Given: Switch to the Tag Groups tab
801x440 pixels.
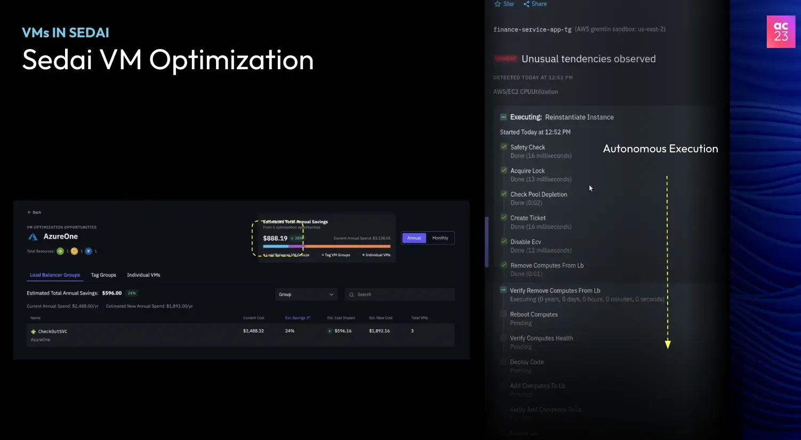Looking at the screenshot, I should (103, 275).
